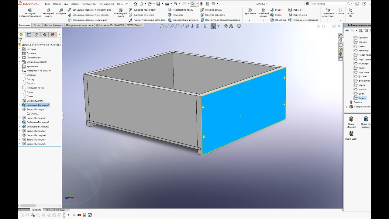This screenshot has width=389, height=219.
Task: Expand the Вырез-Вытянуть6 node
Action: (x=19, y=144)
